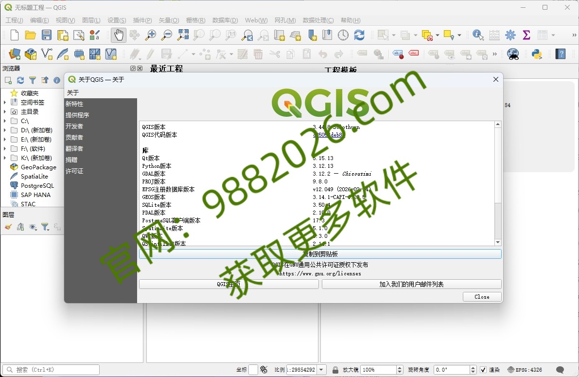Viewport: 579px width, 377px height.
Task: Expand the F:\ (软件) drive
Action: tap(5, 148)
